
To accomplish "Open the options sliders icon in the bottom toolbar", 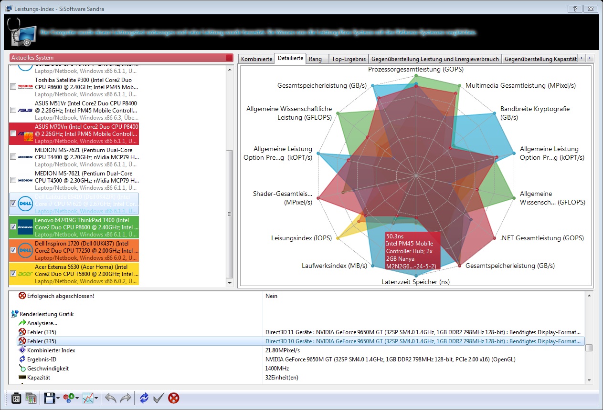I will click(x=16, y=398).
